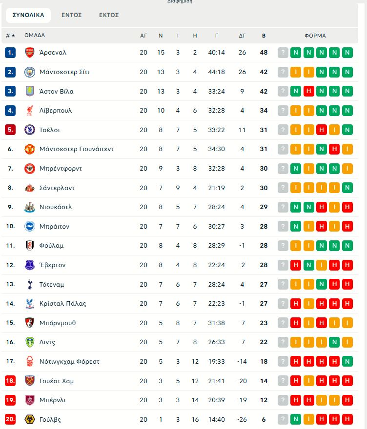Image resolution: width=367 pixels, height=429 pixels.
Task: Switch to the ΕΝΤΟΣ tab
Action: click(72, 15)
